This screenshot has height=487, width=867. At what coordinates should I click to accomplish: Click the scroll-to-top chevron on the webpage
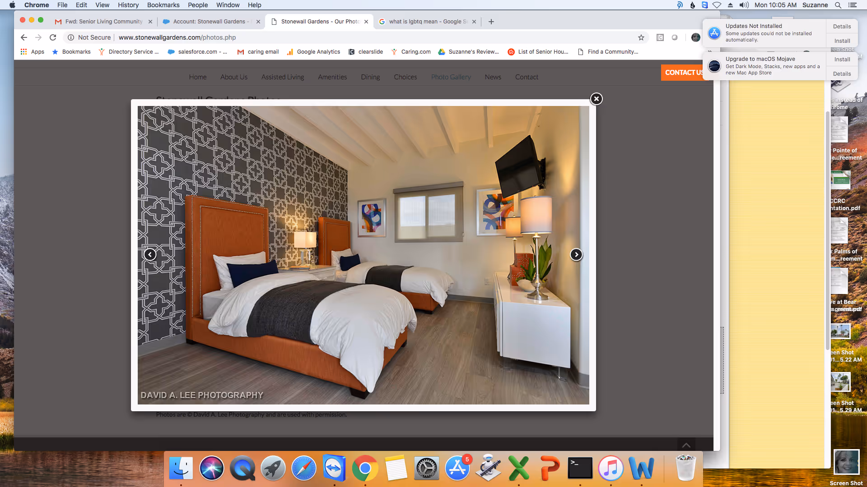pos(686,445)
